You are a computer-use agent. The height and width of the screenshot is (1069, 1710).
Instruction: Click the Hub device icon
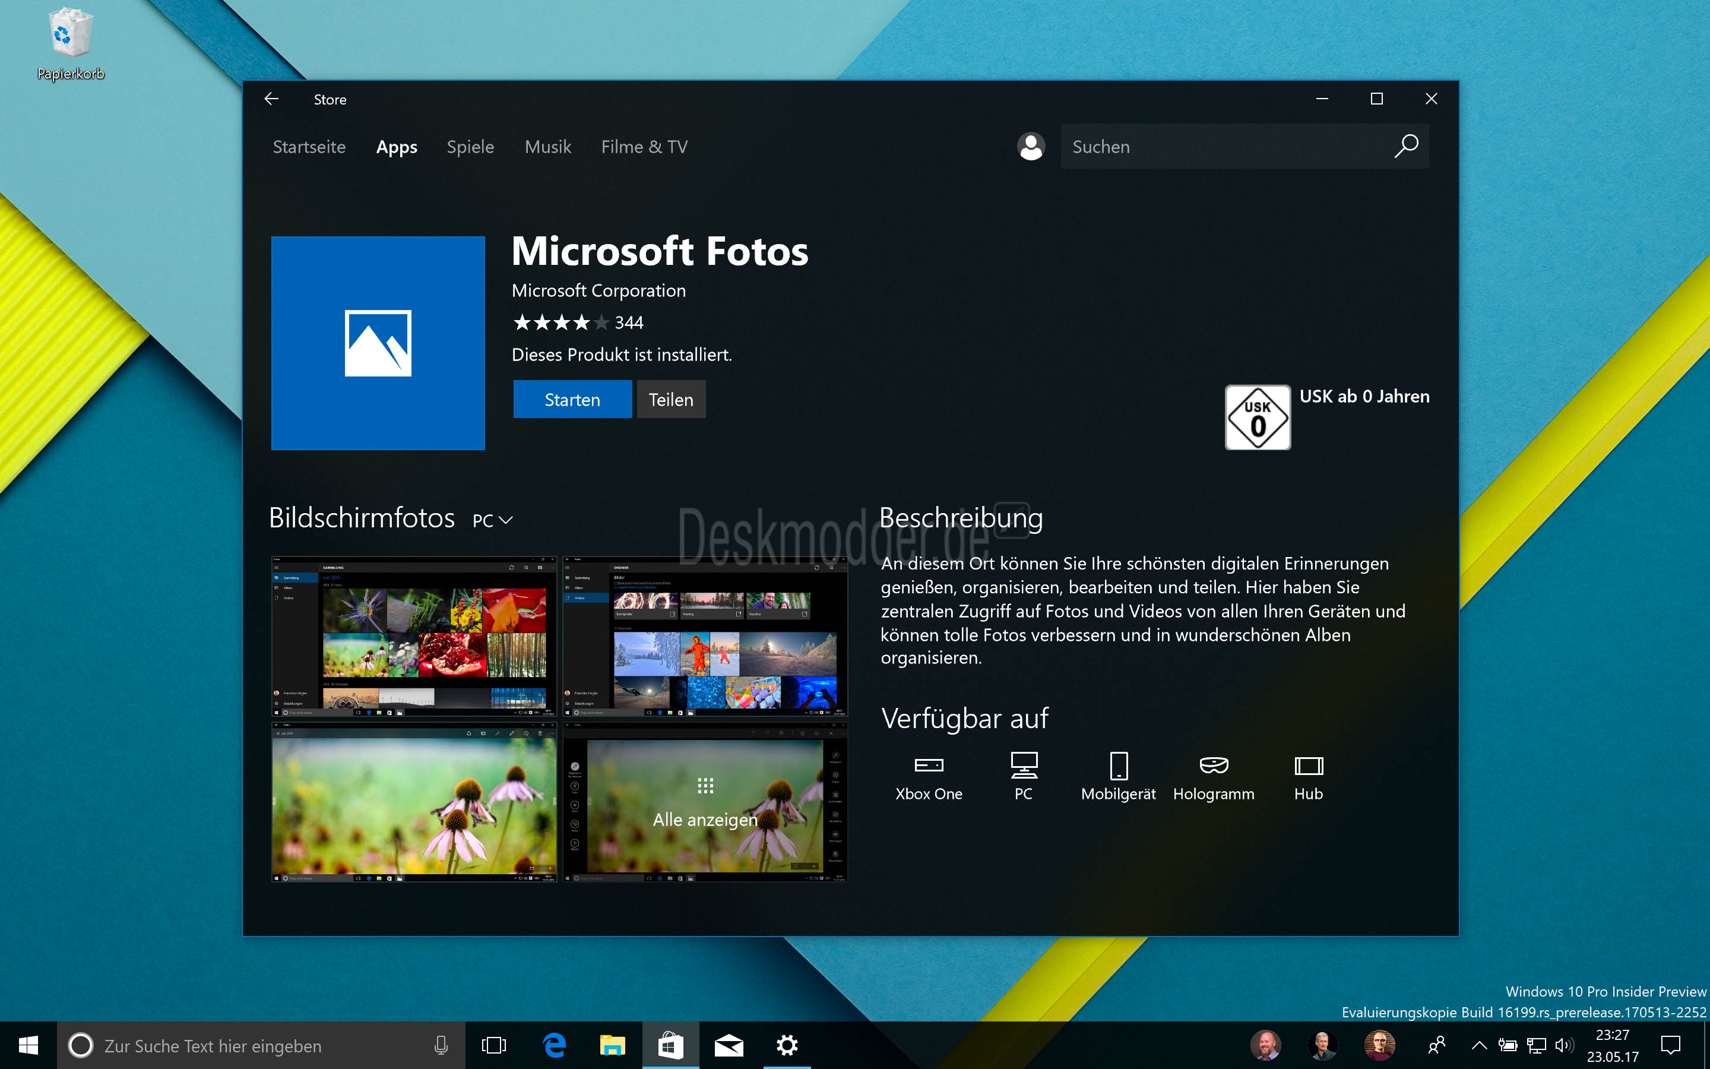[1309, 765]
